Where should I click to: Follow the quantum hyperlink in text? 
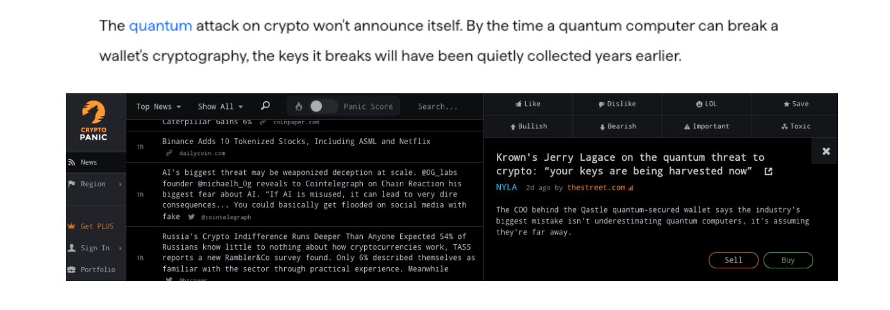pyautogui.click(x=160, y=26)
